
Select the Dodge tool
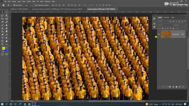[x=2, y=35]
